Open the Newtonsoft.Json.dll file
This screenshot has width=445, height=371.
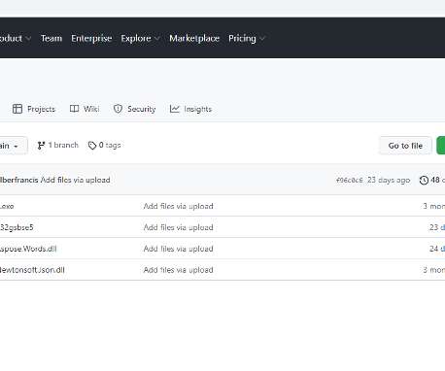32,270
